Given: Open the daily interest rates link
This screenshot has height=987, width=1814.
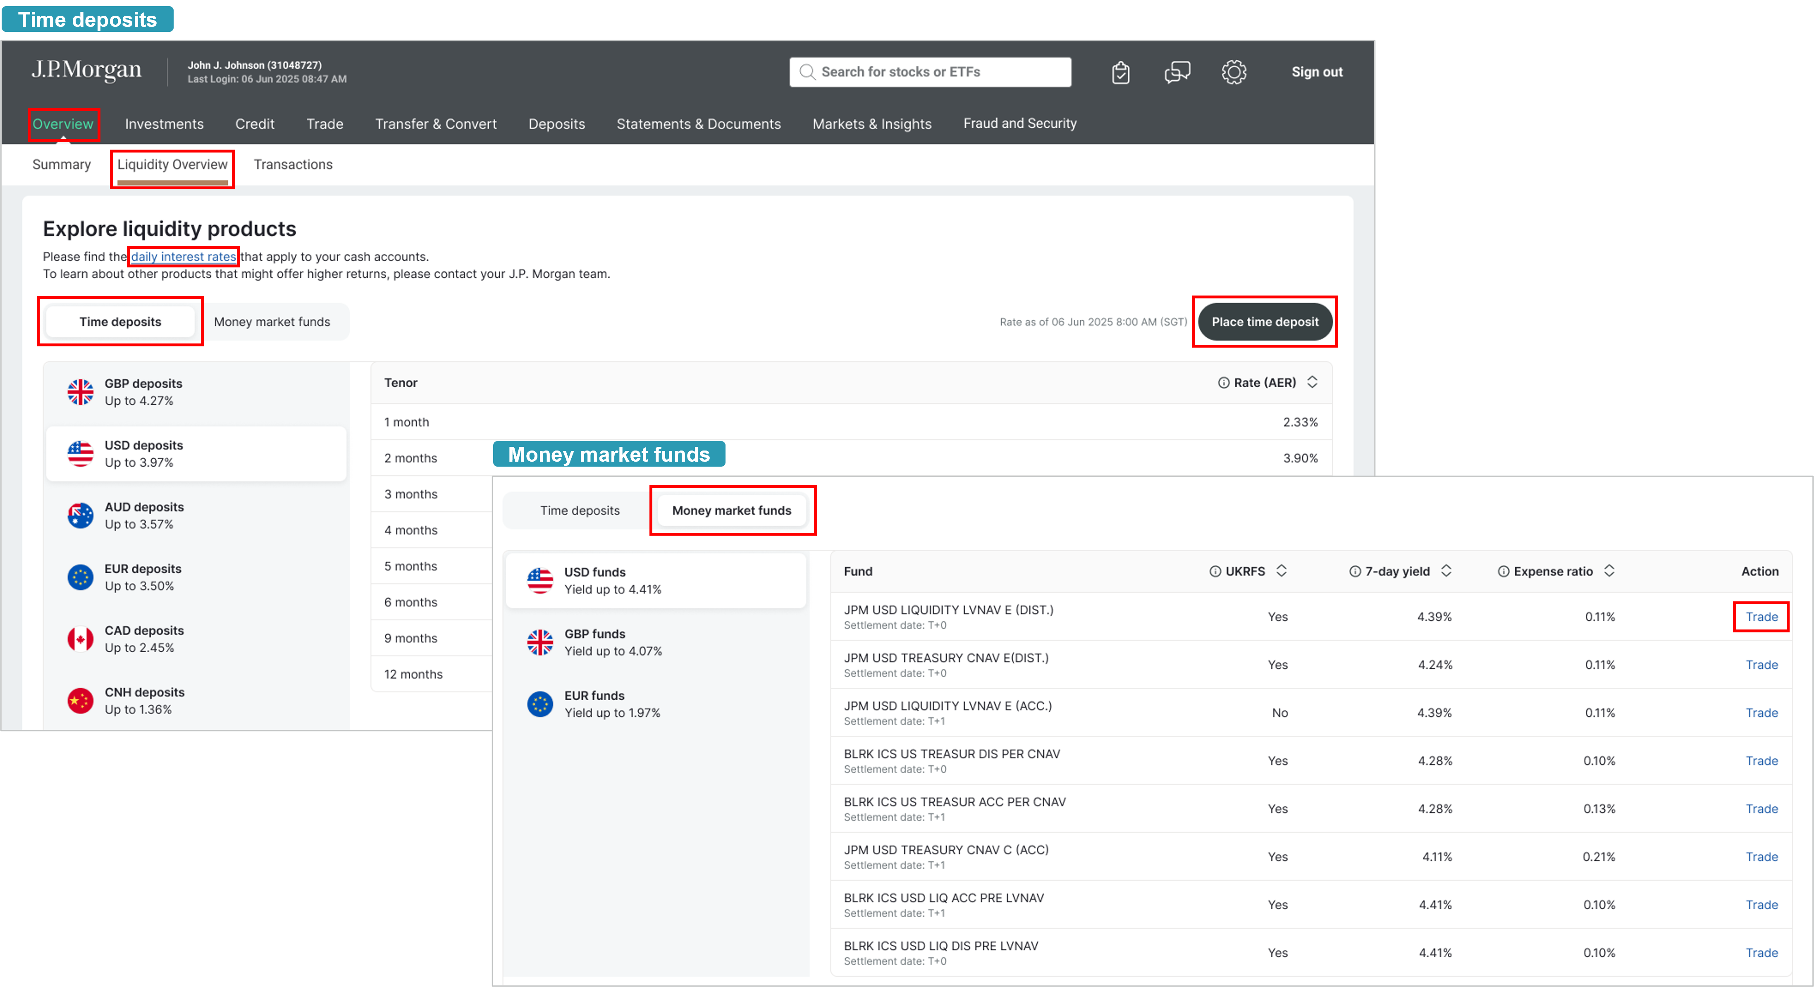Looking at the screenshot, I should point(183,256).
